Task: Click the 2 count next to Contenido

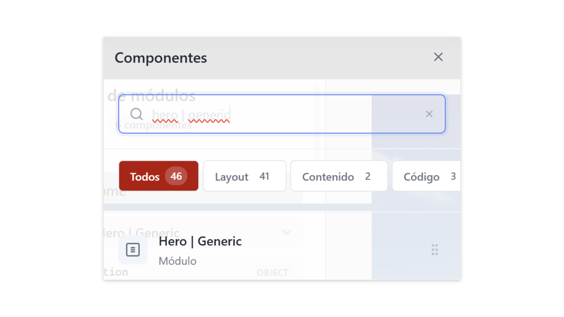Action: tap(367, 176)
